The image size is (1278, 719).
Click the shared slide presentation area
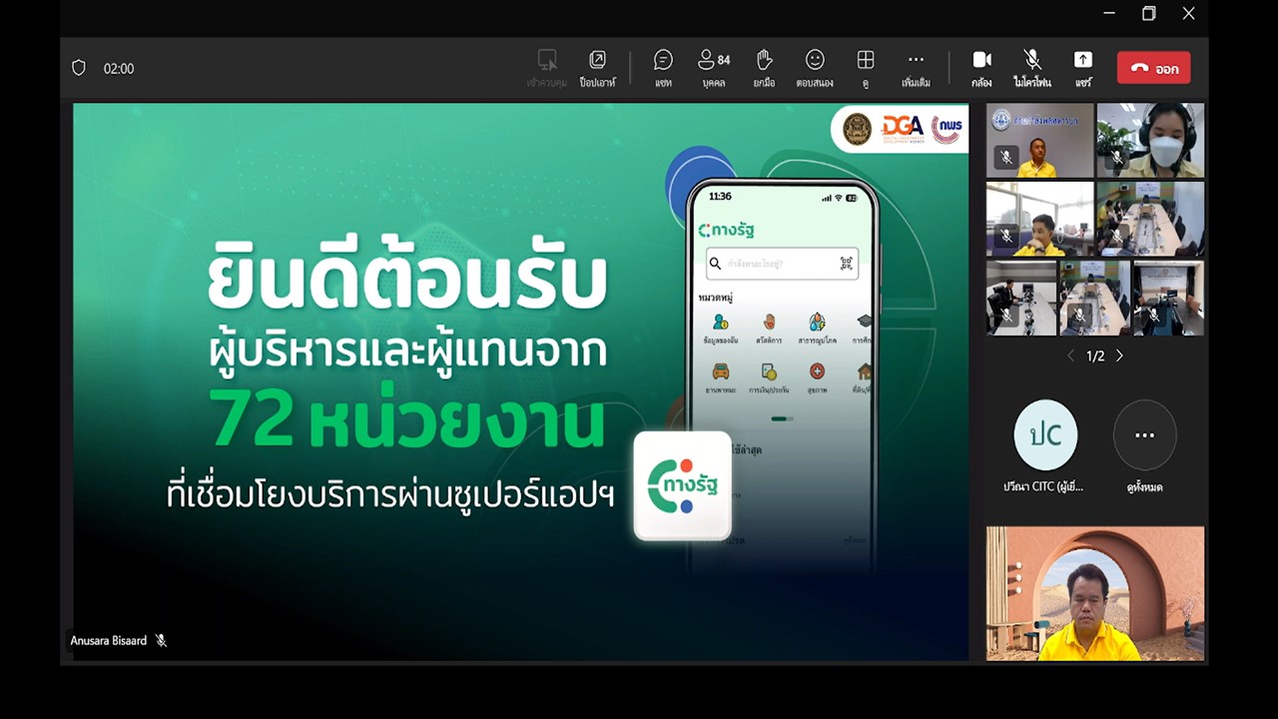(x=520, y=380)
